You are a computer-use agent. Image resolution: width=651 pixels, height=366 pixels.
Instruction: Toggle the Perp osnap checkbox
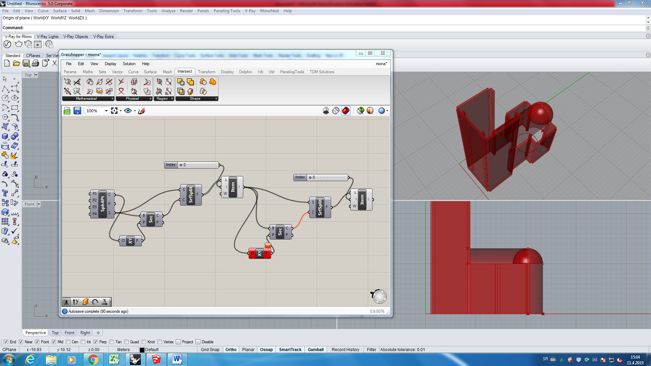tap(96, 342)
